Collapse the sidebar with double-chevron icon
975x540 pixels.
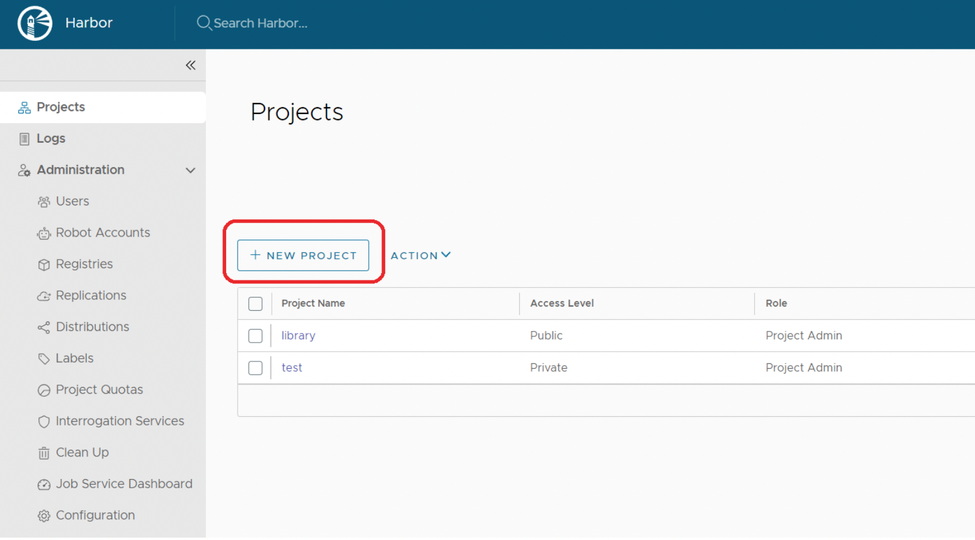191,65
